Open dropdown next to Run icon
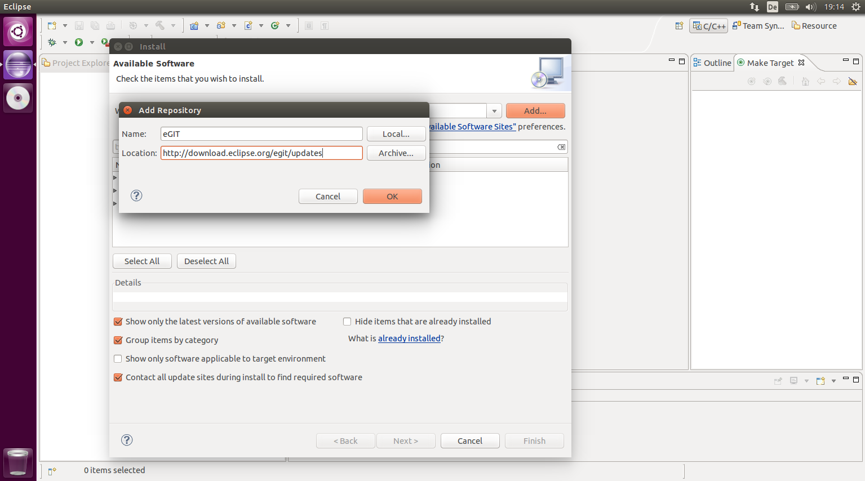This screenshot has width=865, height=481. pos(92,42)
